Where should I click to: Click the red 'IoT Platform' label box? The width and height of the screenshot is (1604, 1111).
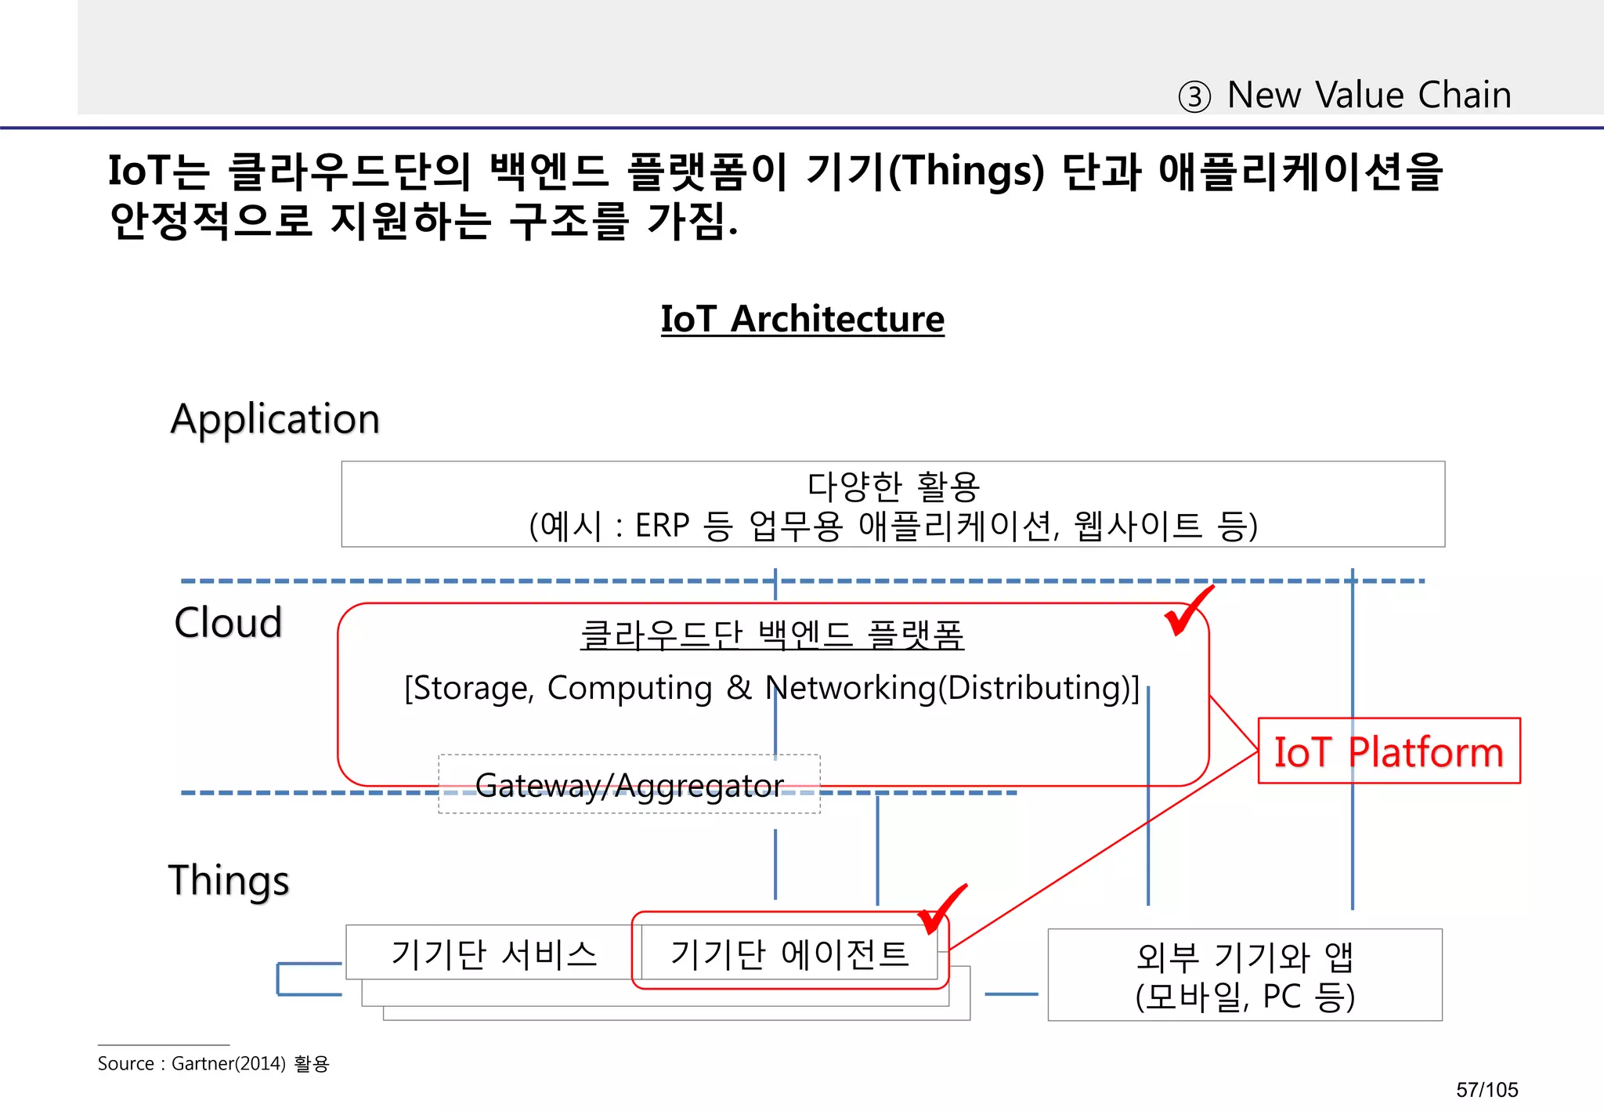(1389, 751)
